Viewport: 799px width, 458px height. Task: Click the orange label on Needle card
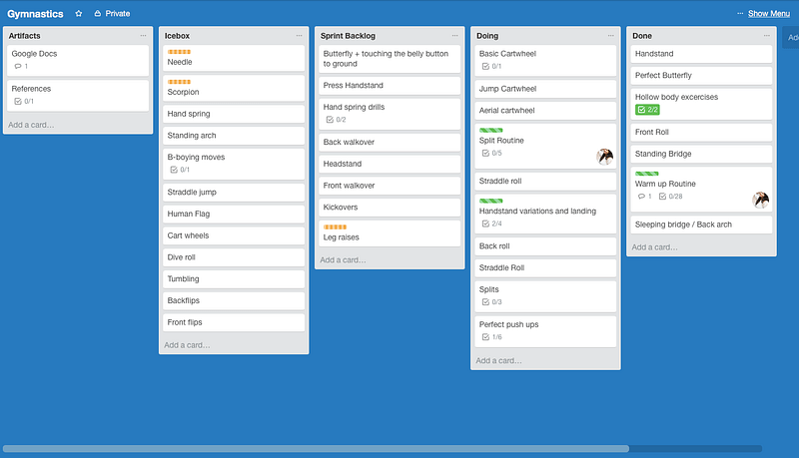tap(179, 52)
